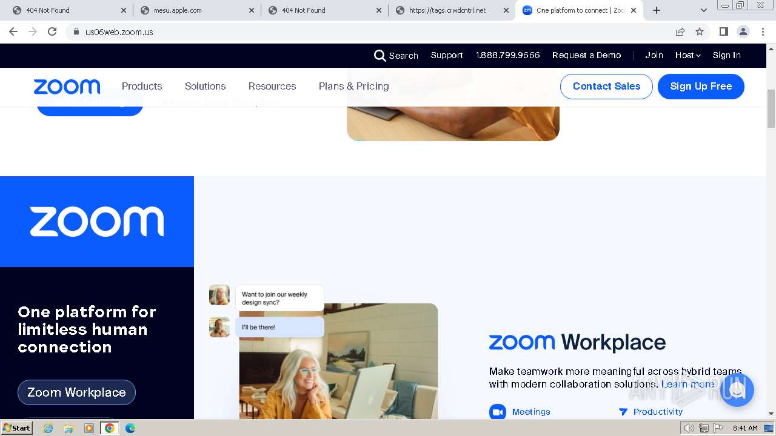The height and width of the screenshot is (436, 776).
Task: Click the Join link
Action: click(x=654, y=55)
